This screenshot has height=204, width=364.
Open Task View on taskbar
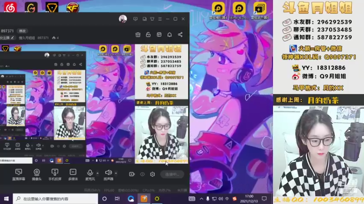point(117,199)
